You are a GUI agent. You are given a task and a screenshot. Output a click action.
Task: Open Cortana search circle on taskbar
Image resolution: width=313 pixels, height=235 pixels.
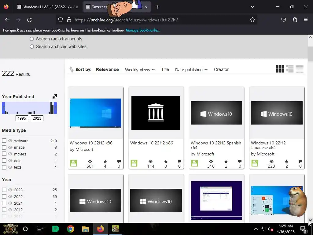(25, 229)
